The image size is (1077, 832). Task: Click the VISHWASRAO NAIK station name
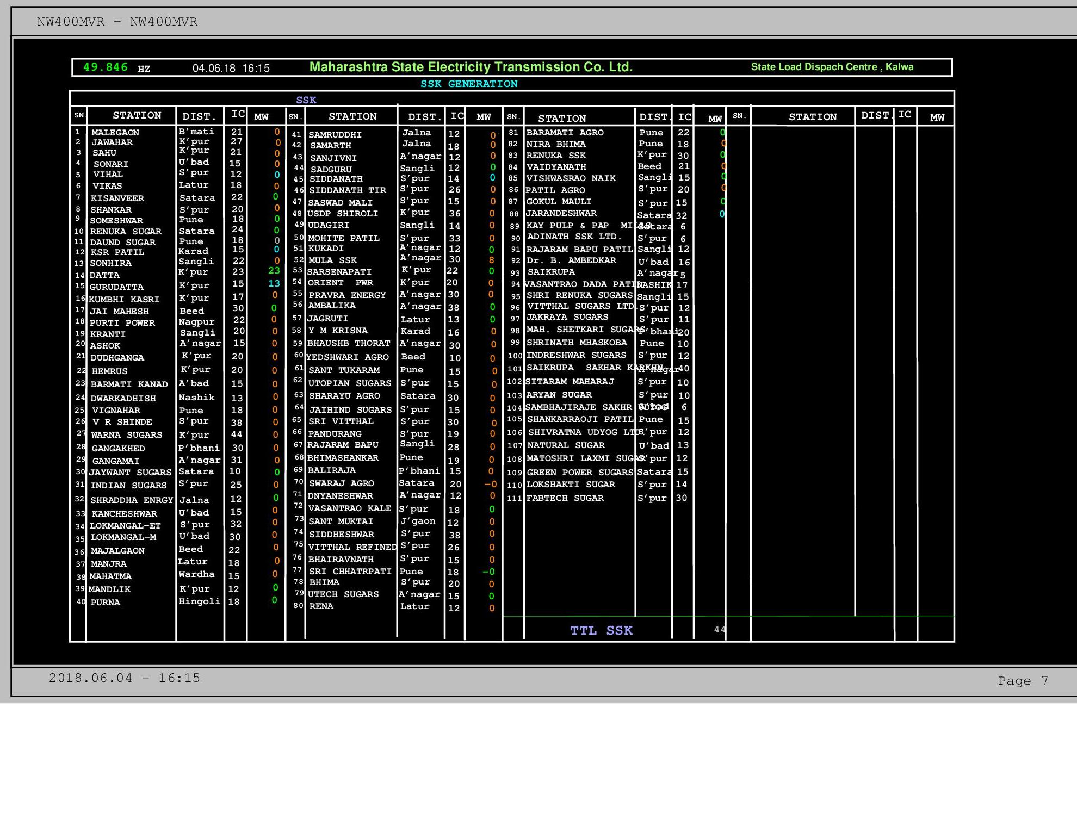(x=571, y=178)
